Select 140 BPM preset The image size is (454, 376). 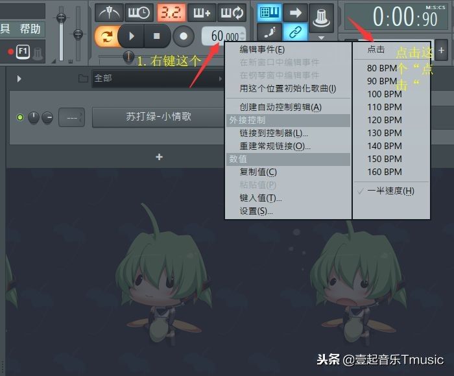[392, 146]
